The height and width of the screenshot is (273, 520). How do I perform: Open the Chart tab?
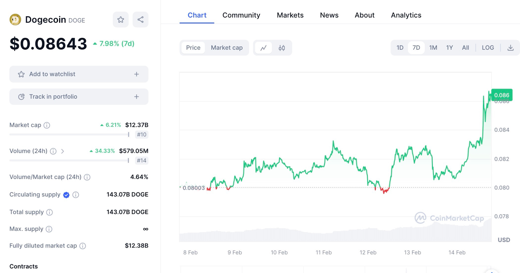pyautogui.click(x=197, y=15)
